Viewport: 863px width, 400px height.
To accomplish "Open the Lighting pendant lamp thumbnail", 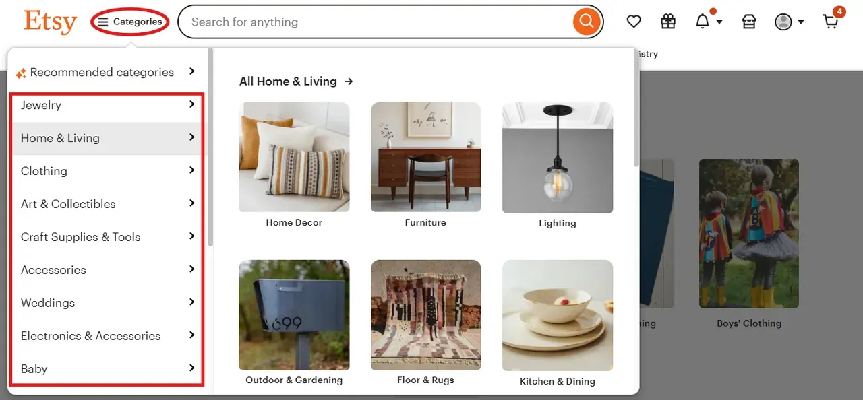I will (558, 158).
